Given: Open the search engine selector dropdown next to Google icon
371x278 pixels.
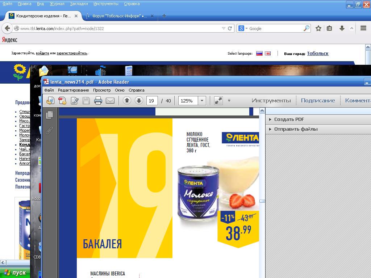Looking at the screenshot, I should 246,28.
